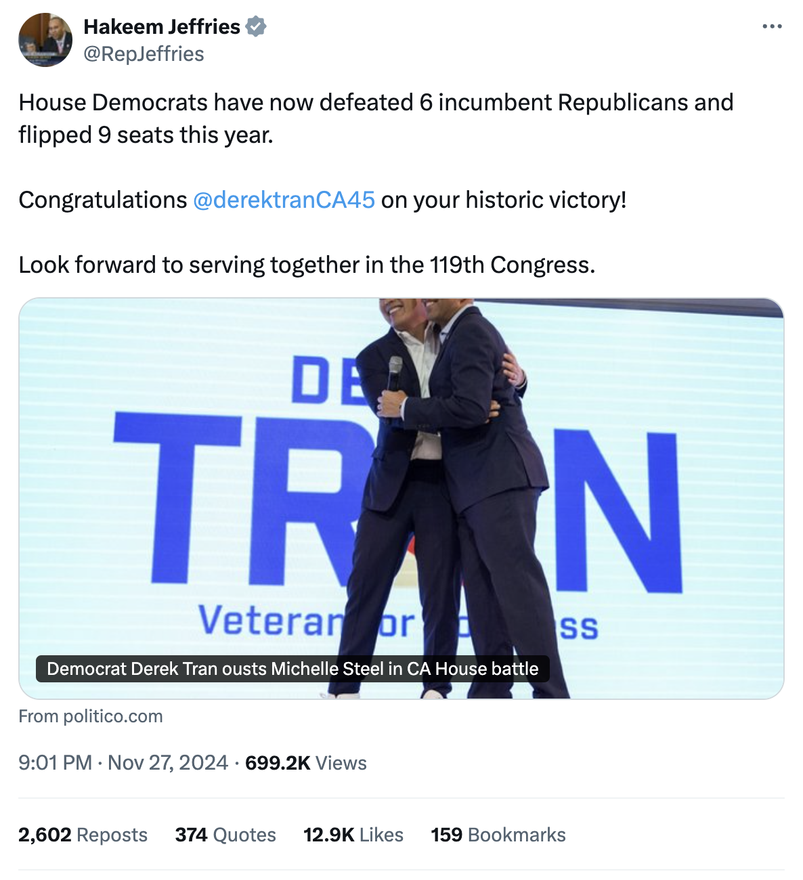
Task: Click the Nov 27, 2024 date
Action: (168, 763)
